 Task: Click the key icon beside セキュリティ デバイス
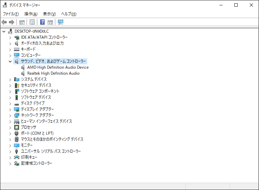pyautogui.click(x=17, y=85)
